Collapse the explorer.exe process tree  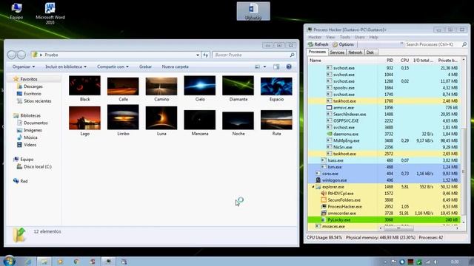tap(313, 187)
